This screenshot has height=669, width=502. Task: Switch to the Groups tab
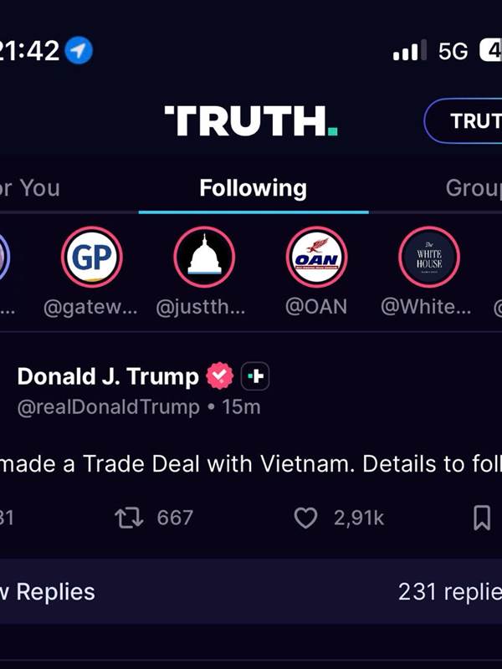(x=474, y=188)
